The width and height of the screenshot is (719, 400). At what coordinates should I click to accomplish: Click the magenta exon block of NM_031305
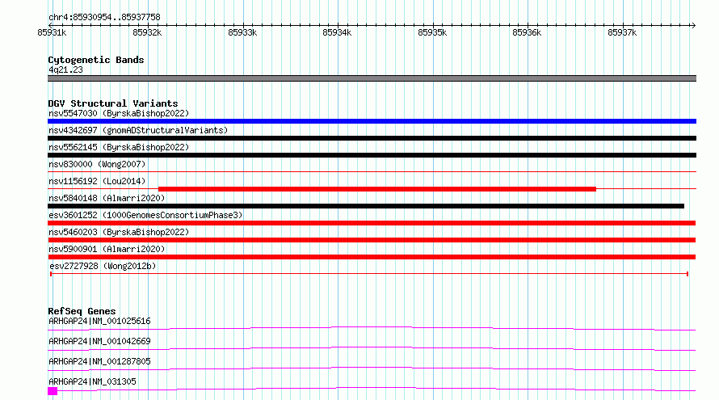[53, 391]
